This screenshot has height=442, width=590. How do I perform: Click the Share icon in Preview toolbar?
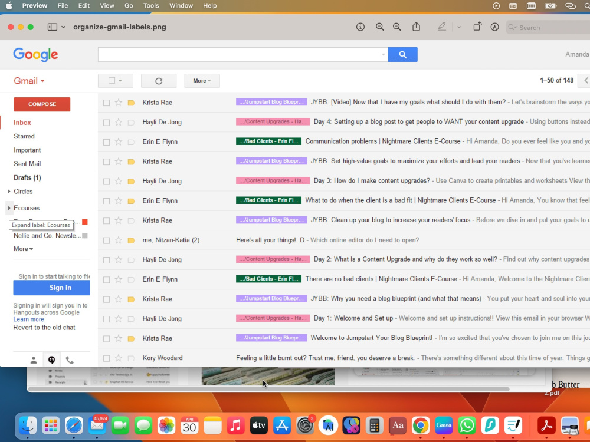click(x=416, y=27)
